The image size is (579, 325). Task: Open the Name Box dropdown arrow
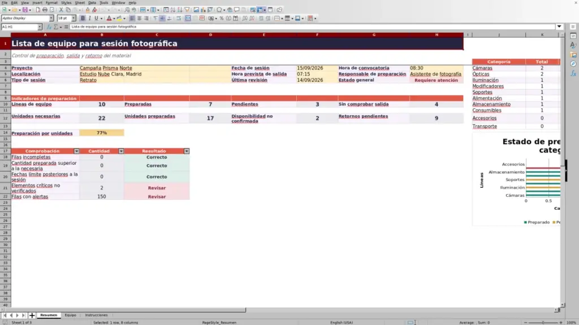[40, 27]
